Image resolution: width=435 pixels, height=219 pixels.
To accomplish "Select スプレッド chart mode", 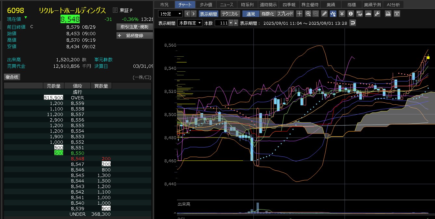I will pyautogui.click(x=285, y=14).
